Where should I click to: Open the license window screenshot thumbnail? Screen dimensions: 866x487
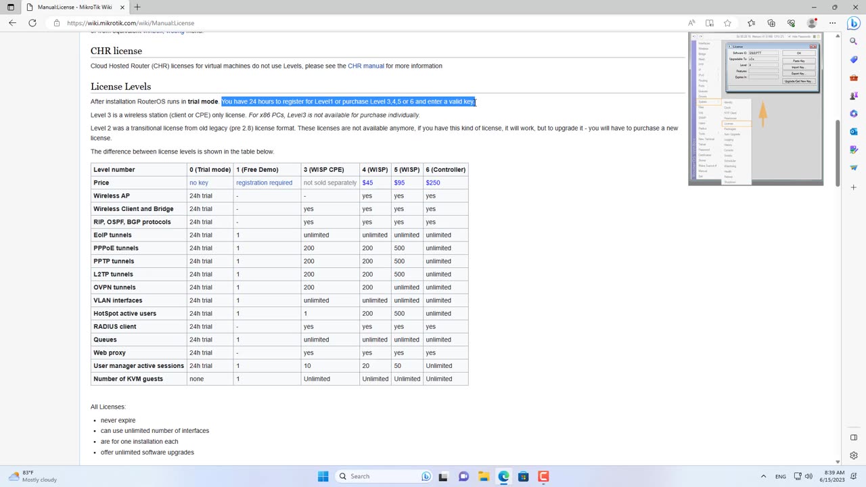pos(756,109)
